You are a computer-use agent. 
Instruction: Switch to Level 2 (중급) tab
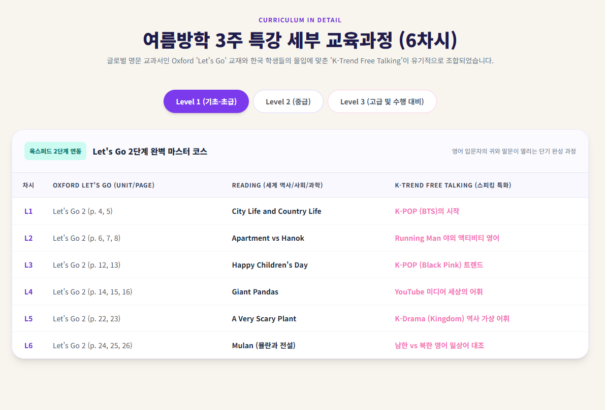pos(288,101)
